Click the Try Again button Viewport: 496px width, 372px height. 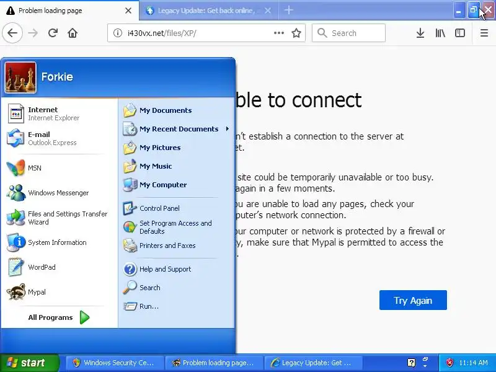pos(413,300)
